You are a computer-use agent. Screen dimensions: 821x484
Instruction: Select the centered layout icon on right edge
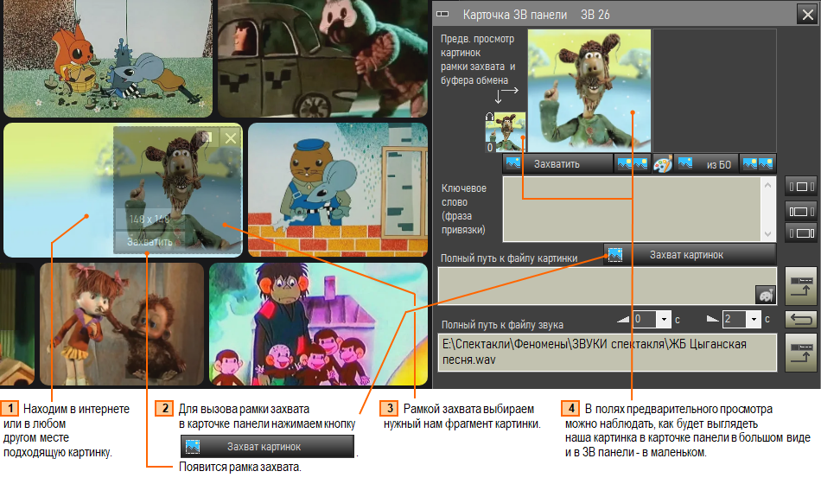tap(800, 187)
